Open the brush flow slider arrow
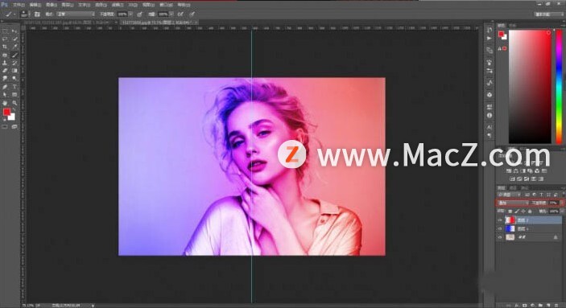Viewport: 566px width, 308px height. 171,14
